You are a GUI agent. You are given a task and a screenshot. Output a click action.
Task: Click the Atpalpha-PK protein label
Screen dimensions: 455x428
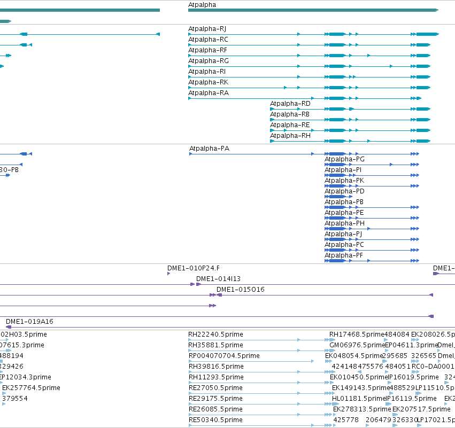pyautogui.click(x=344, y=181)
